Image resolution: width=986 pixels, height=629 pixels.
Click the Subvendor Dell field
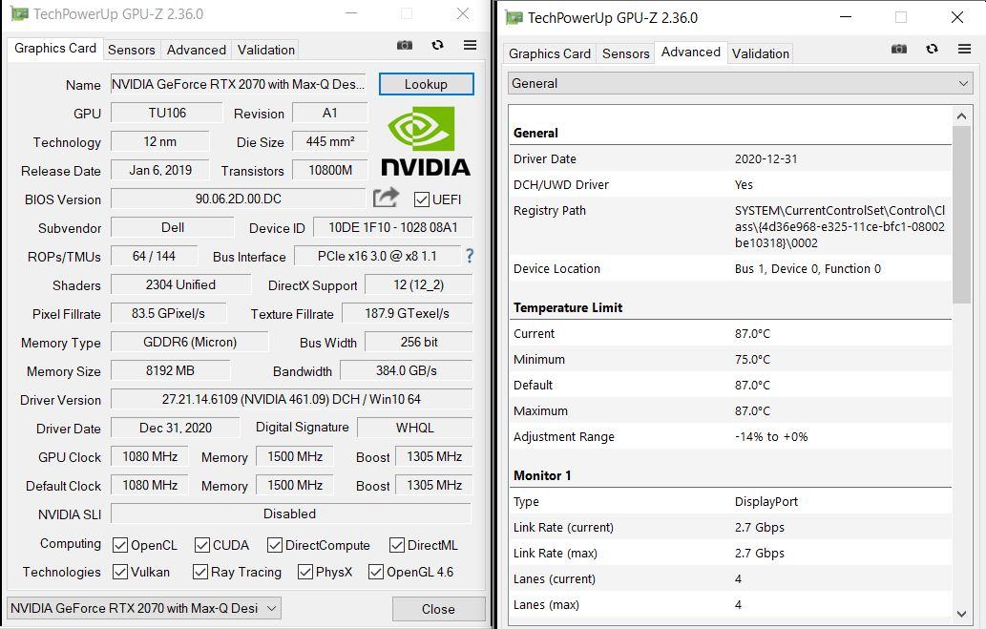pos(173,227)
